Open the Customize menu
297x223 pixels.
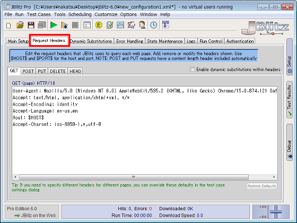106,14
